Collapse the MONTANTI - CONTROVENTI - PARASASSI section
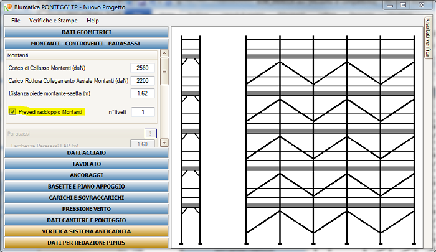Screen dimensions: 436x252 pos(86,43)
